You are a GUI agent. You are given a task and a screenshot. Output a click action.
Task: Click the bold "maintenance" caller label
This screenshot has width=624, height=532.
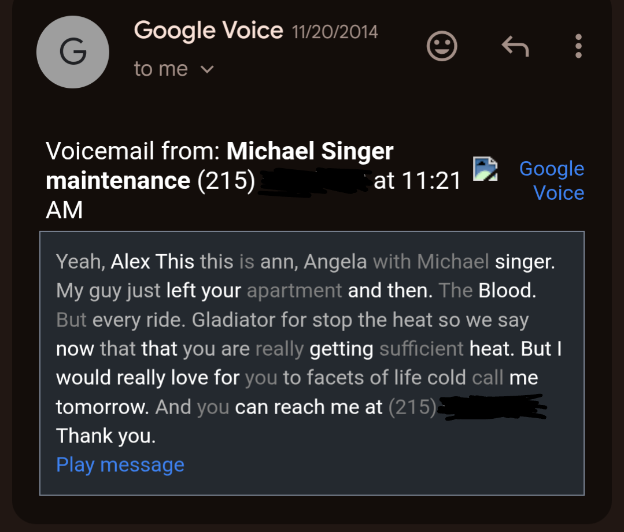(118, 181)
